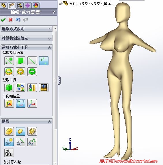The height and width of the screenshot is (165, 163).
Task: Collapse the side panel using the arrow handle
Action: [59, 80]
